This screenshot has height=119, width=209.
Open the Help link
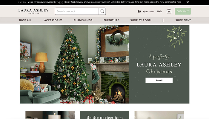(x=159, y=11)
